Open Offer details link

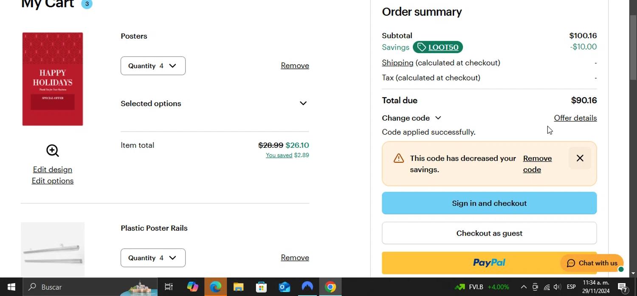tap(575, 118)
